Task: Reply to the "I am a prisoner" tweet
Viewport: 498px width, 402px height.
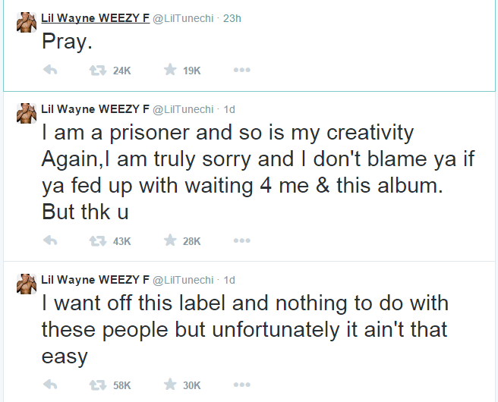Action: [51, 241]
